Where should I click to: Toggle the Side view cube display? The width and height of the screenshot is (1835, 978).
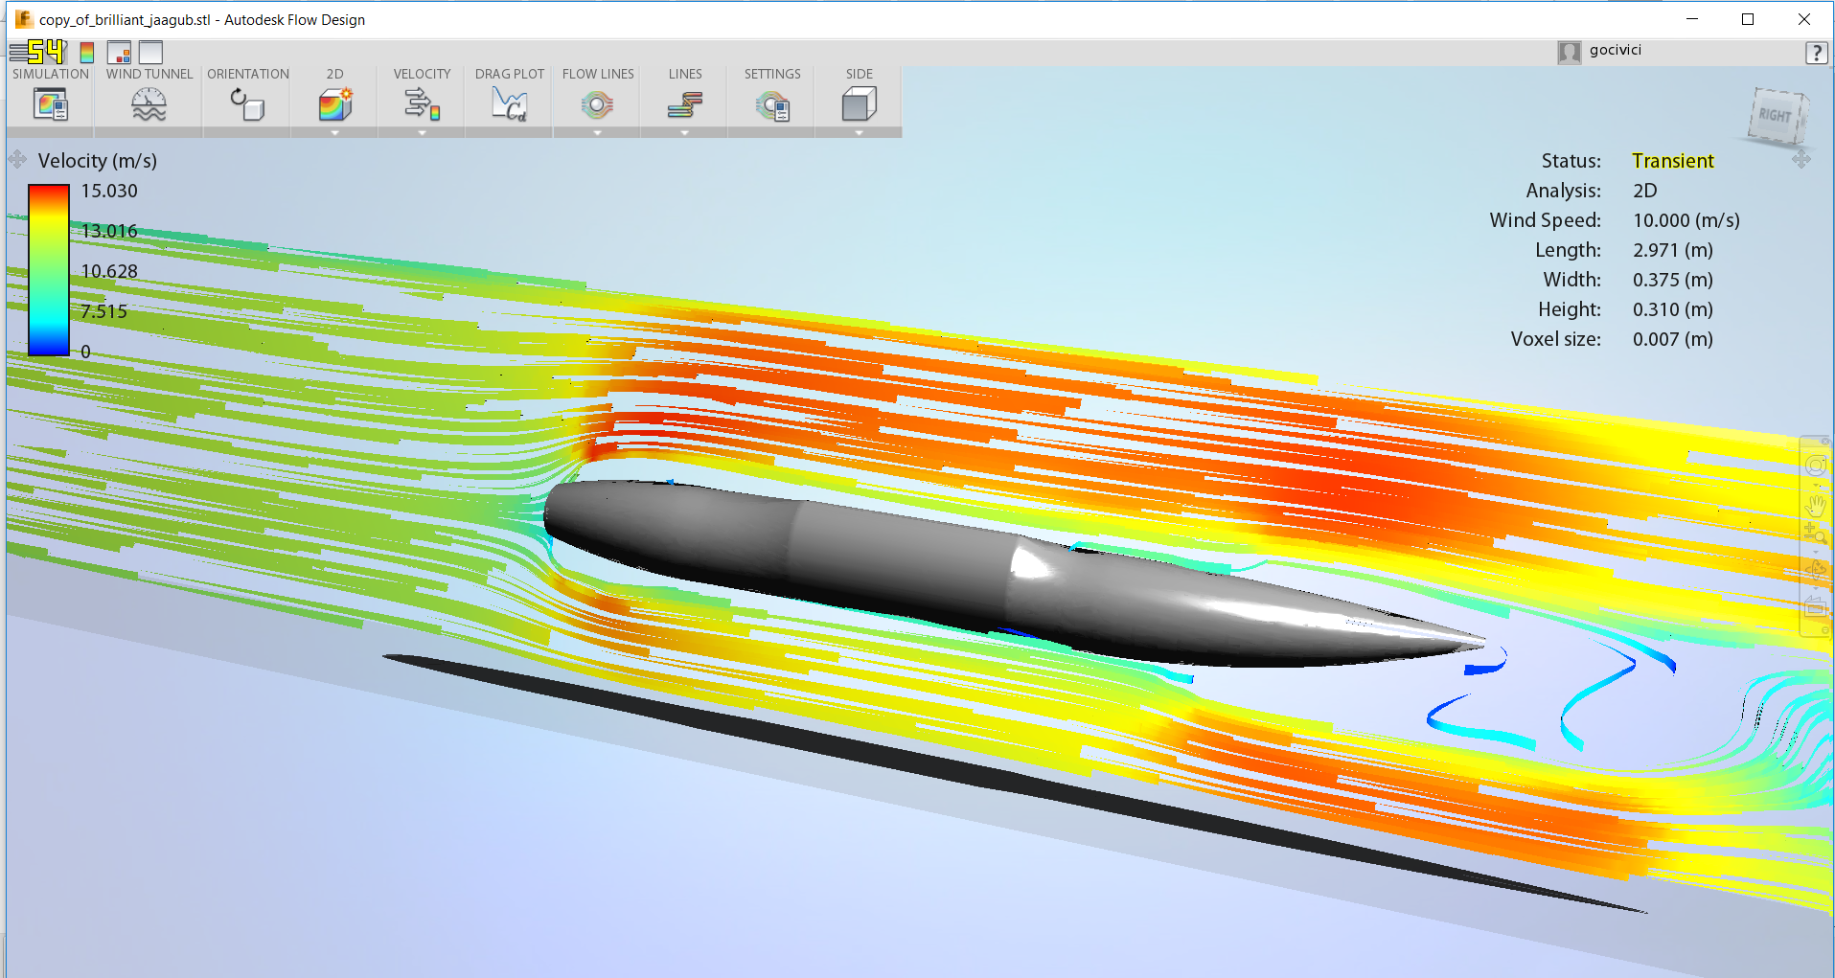[x=858, y=103]
